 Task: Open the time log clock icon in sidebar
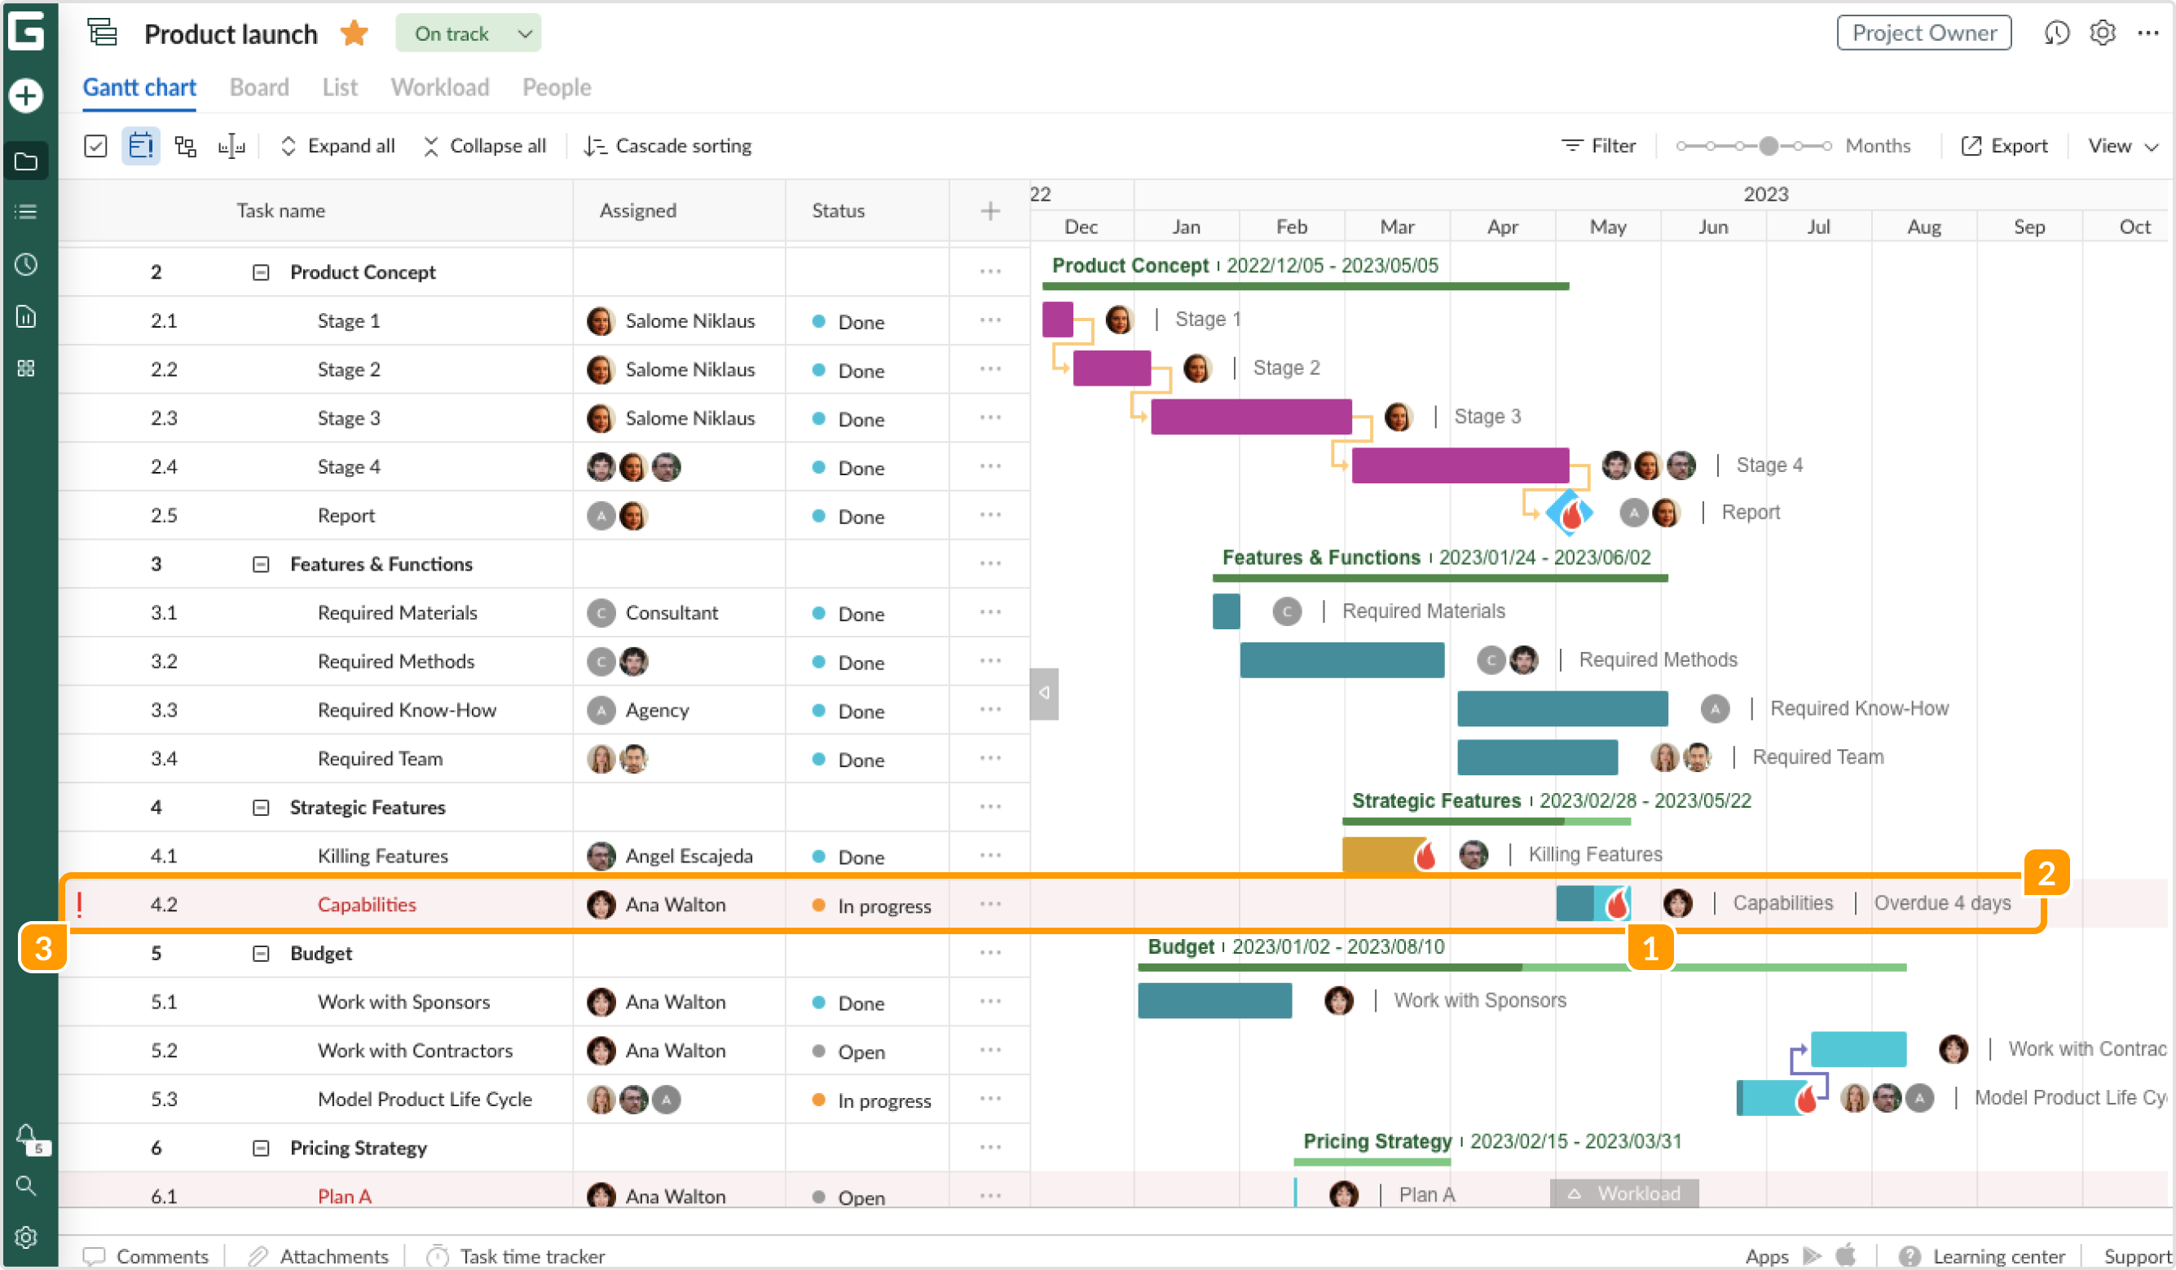pyautogui.click(x=26, y=264)
